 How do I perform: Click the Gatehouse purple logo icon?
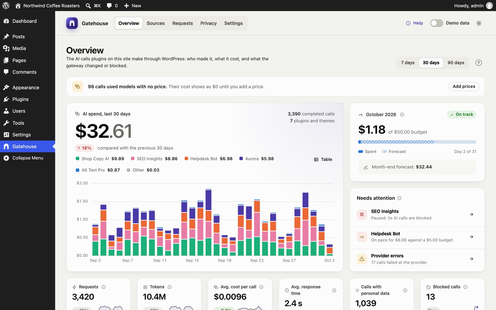point(72,23)
